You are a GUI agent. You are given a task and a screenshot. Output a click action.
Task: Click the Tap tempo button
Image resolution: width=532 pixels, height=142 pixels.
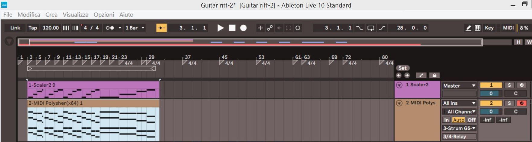click(x=33, y=28)
